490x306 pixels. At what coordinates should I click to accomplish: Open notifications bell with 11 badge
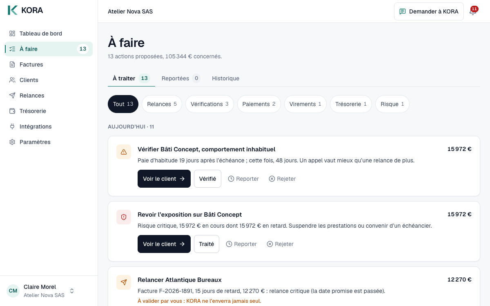(x=473, y=11)
